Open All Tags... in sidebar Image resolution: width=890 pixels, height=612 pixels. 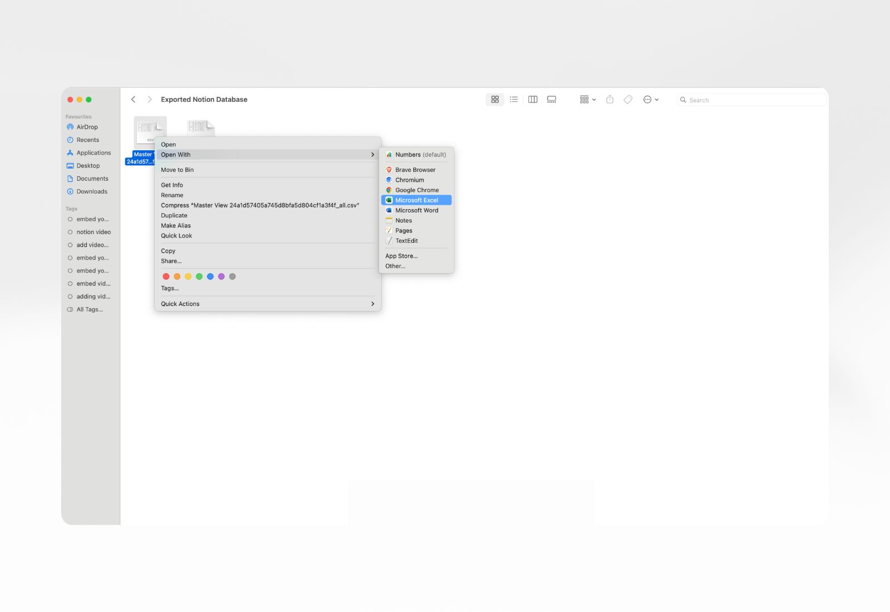[x=89, y=309]
